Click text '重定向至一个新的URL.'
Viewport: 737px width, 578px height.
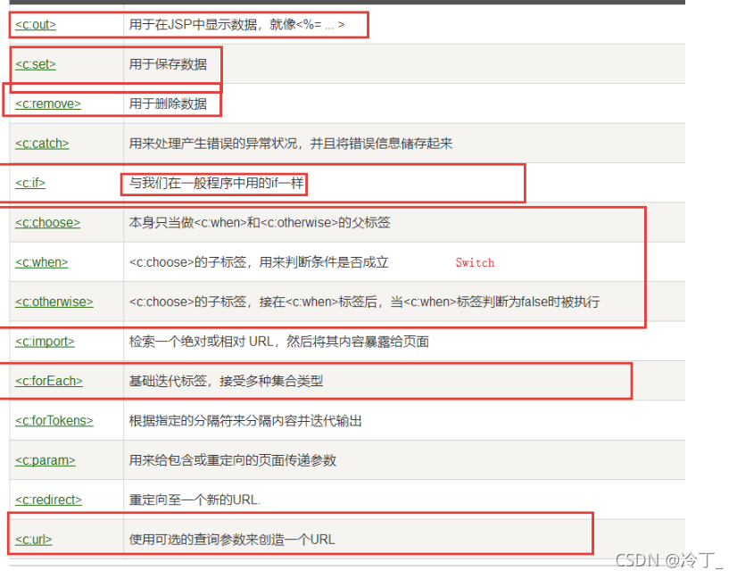click(195, 500)
